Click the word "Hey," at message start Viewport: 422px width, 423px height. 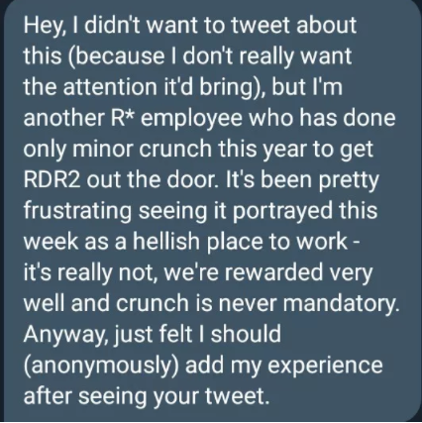(42, 26)
